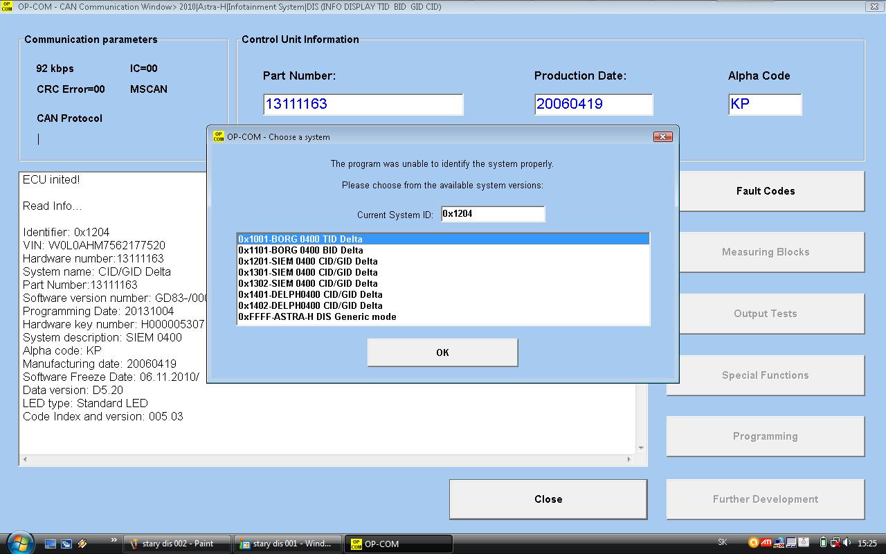The image size is (886, 554).
Task: Open the ATI tray icon
Action: (766, 543)
